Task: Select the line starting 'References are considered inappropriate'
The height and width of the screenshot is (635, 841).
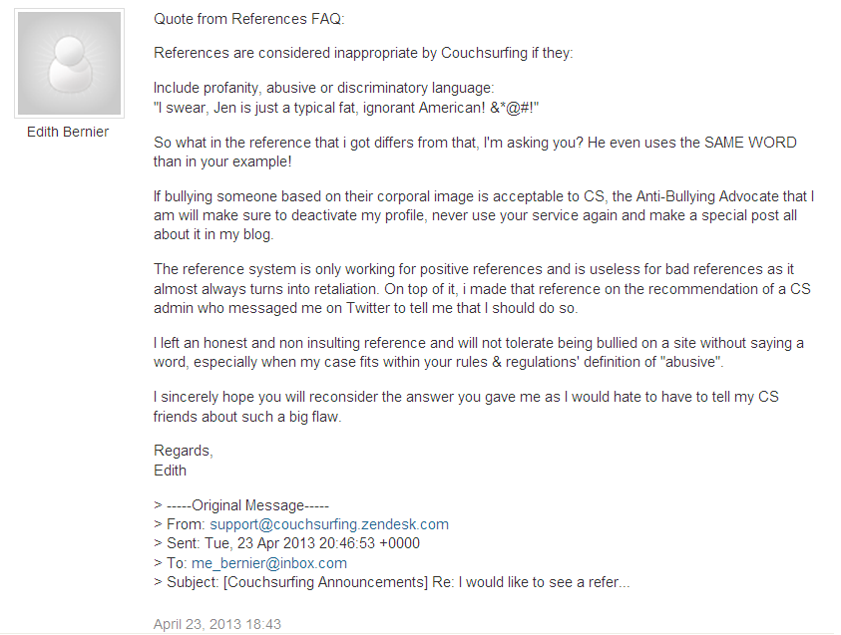Action: (363, 53)
